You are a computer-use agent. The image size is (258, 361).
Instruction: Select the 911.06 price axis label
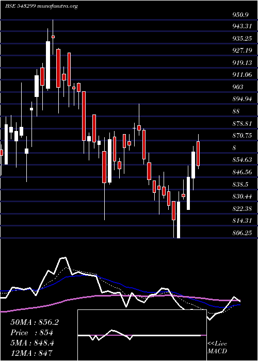(x=242, y=75)
